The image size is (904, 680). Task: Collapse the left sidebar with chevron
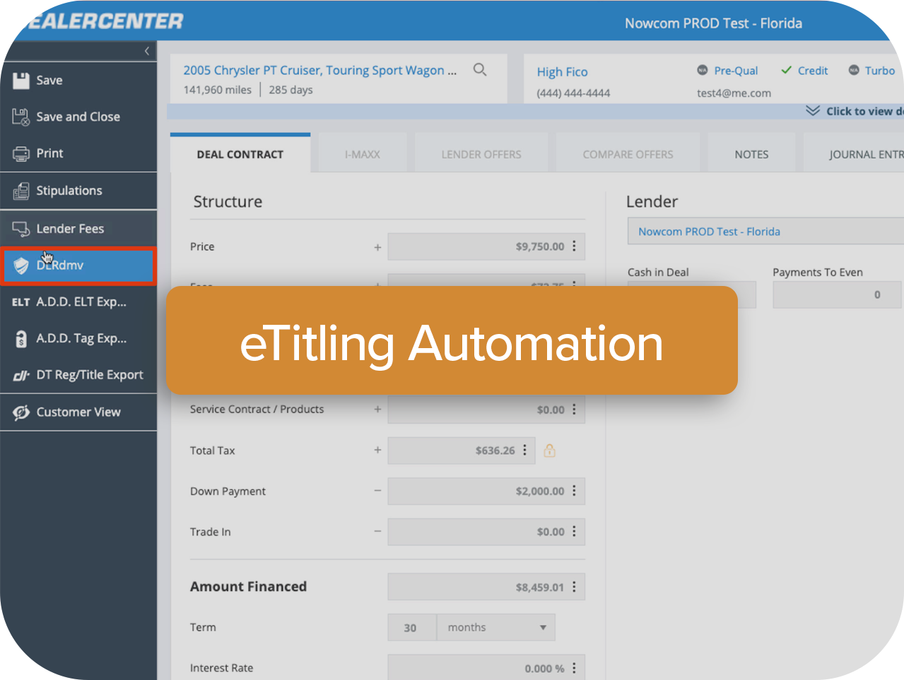click(x=146, y=51)
